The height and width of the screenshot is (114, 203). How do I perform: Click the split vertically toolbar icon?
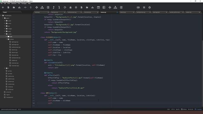31,8
